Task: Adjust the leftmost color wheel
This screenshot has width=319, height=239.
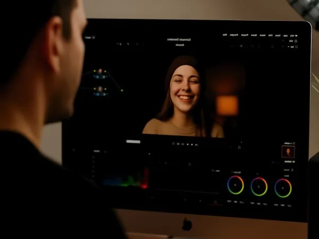Action: pyautogui.click(x=236, y=185)
